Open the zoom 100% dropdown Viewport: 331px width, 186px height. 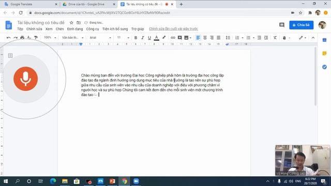coord(50,38)
